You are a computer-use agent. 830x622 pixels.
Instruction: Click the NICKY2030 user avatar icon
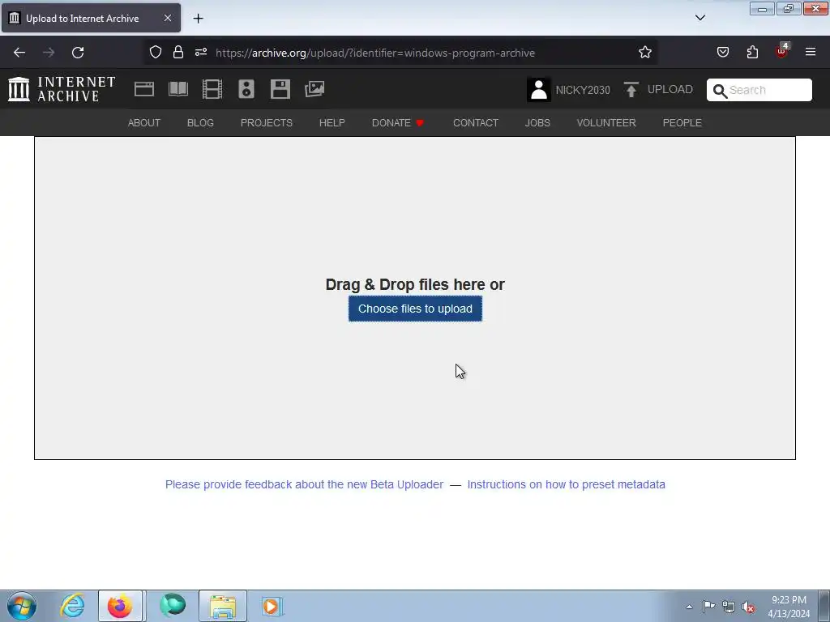(x=539, y=89)
